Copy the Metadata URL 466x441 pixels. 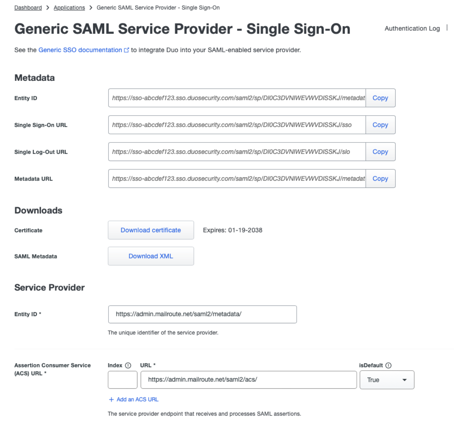click(x=380, y=179)
